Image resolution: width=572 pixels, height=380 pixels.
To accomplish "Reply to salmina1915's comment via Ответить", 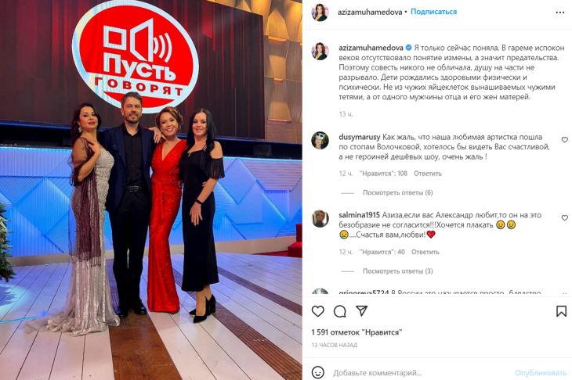I will 425,252.
